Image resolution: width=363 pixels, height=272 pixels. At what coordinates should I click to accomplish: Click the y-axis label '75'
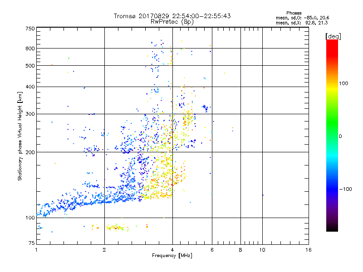click(32, 243)
